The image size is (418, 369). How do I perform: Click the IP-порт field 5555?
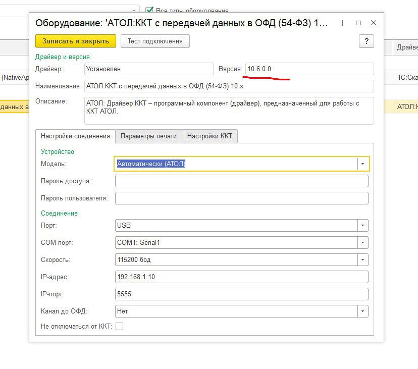coord(241,294)
